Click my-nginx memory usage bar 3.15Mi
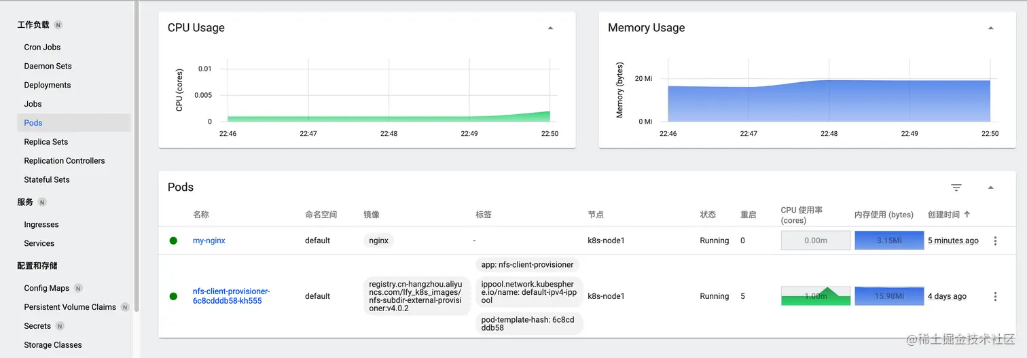The width and height of the screenshot is (1027, 358). [x=888, y=240]
